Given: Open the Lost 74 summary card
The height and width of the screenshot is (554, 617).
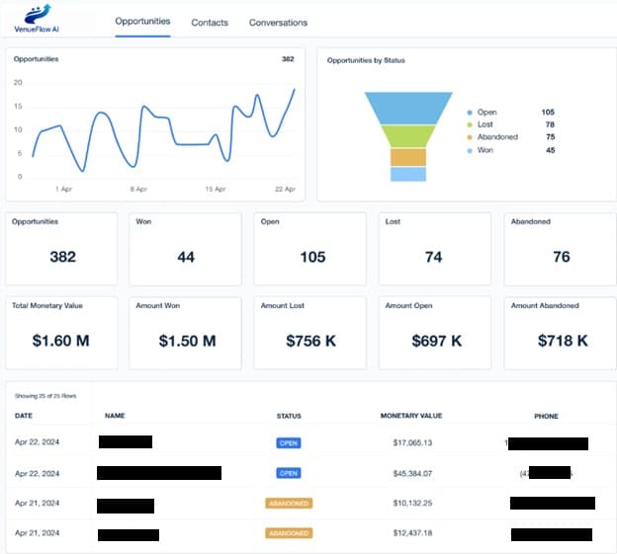Looking at the screenshot, I should (x=435, y=249).
